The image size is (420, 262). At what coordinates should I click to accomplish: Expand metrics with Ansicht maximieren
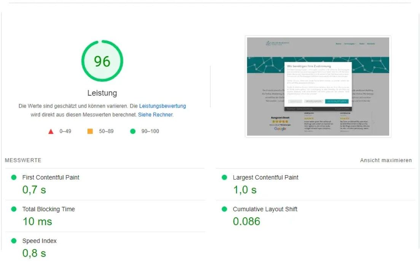point(386,160)
